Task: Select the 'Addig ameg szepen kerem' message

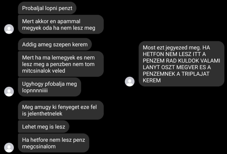Action: pyautogui.click(x=55, y=44)
